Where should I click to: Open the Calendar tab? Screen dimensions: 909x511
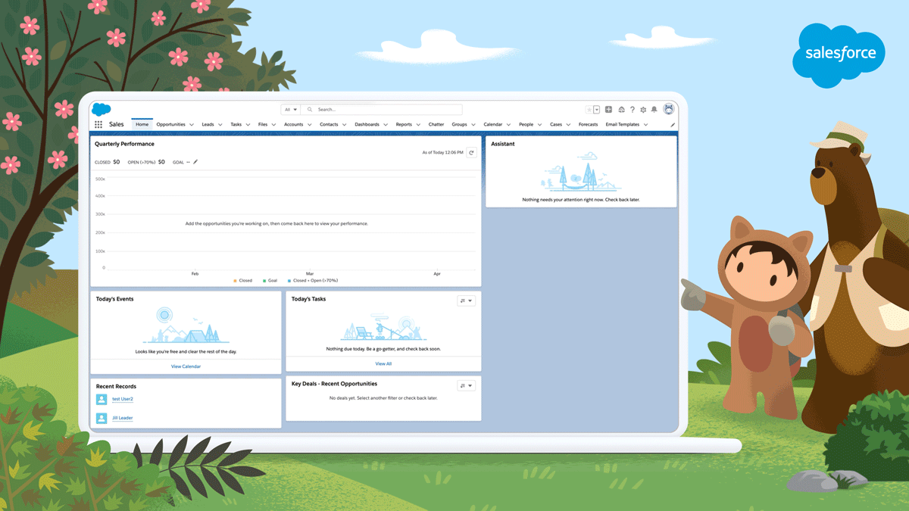point(492,124)
